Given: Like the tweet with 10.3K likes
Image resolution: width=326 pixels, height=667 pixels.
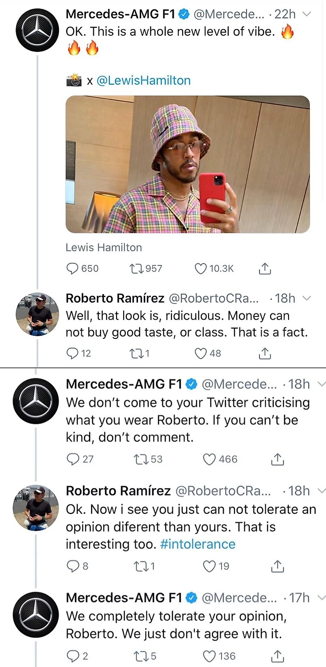Looking at the screenshot, I should point(201,269).
